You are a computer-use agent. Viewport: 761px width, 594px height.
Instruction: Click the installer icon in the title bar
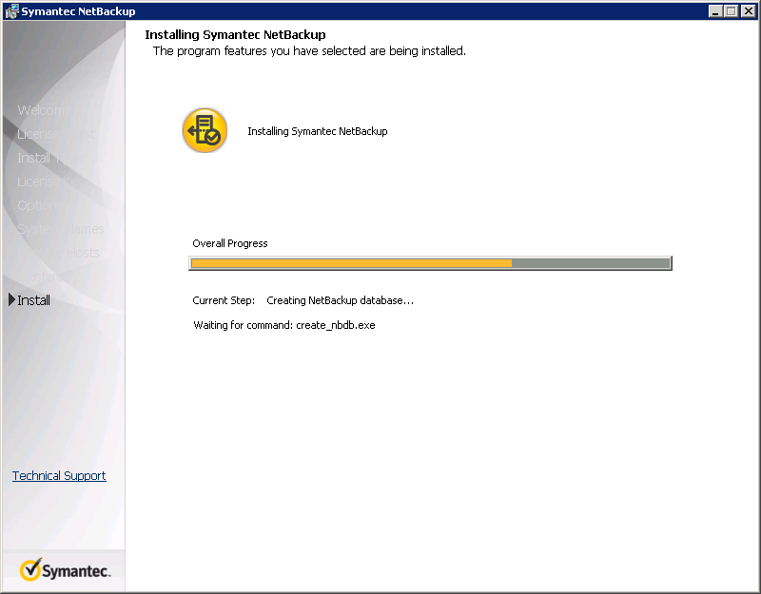pyautogui.click(x=11, y=11)
